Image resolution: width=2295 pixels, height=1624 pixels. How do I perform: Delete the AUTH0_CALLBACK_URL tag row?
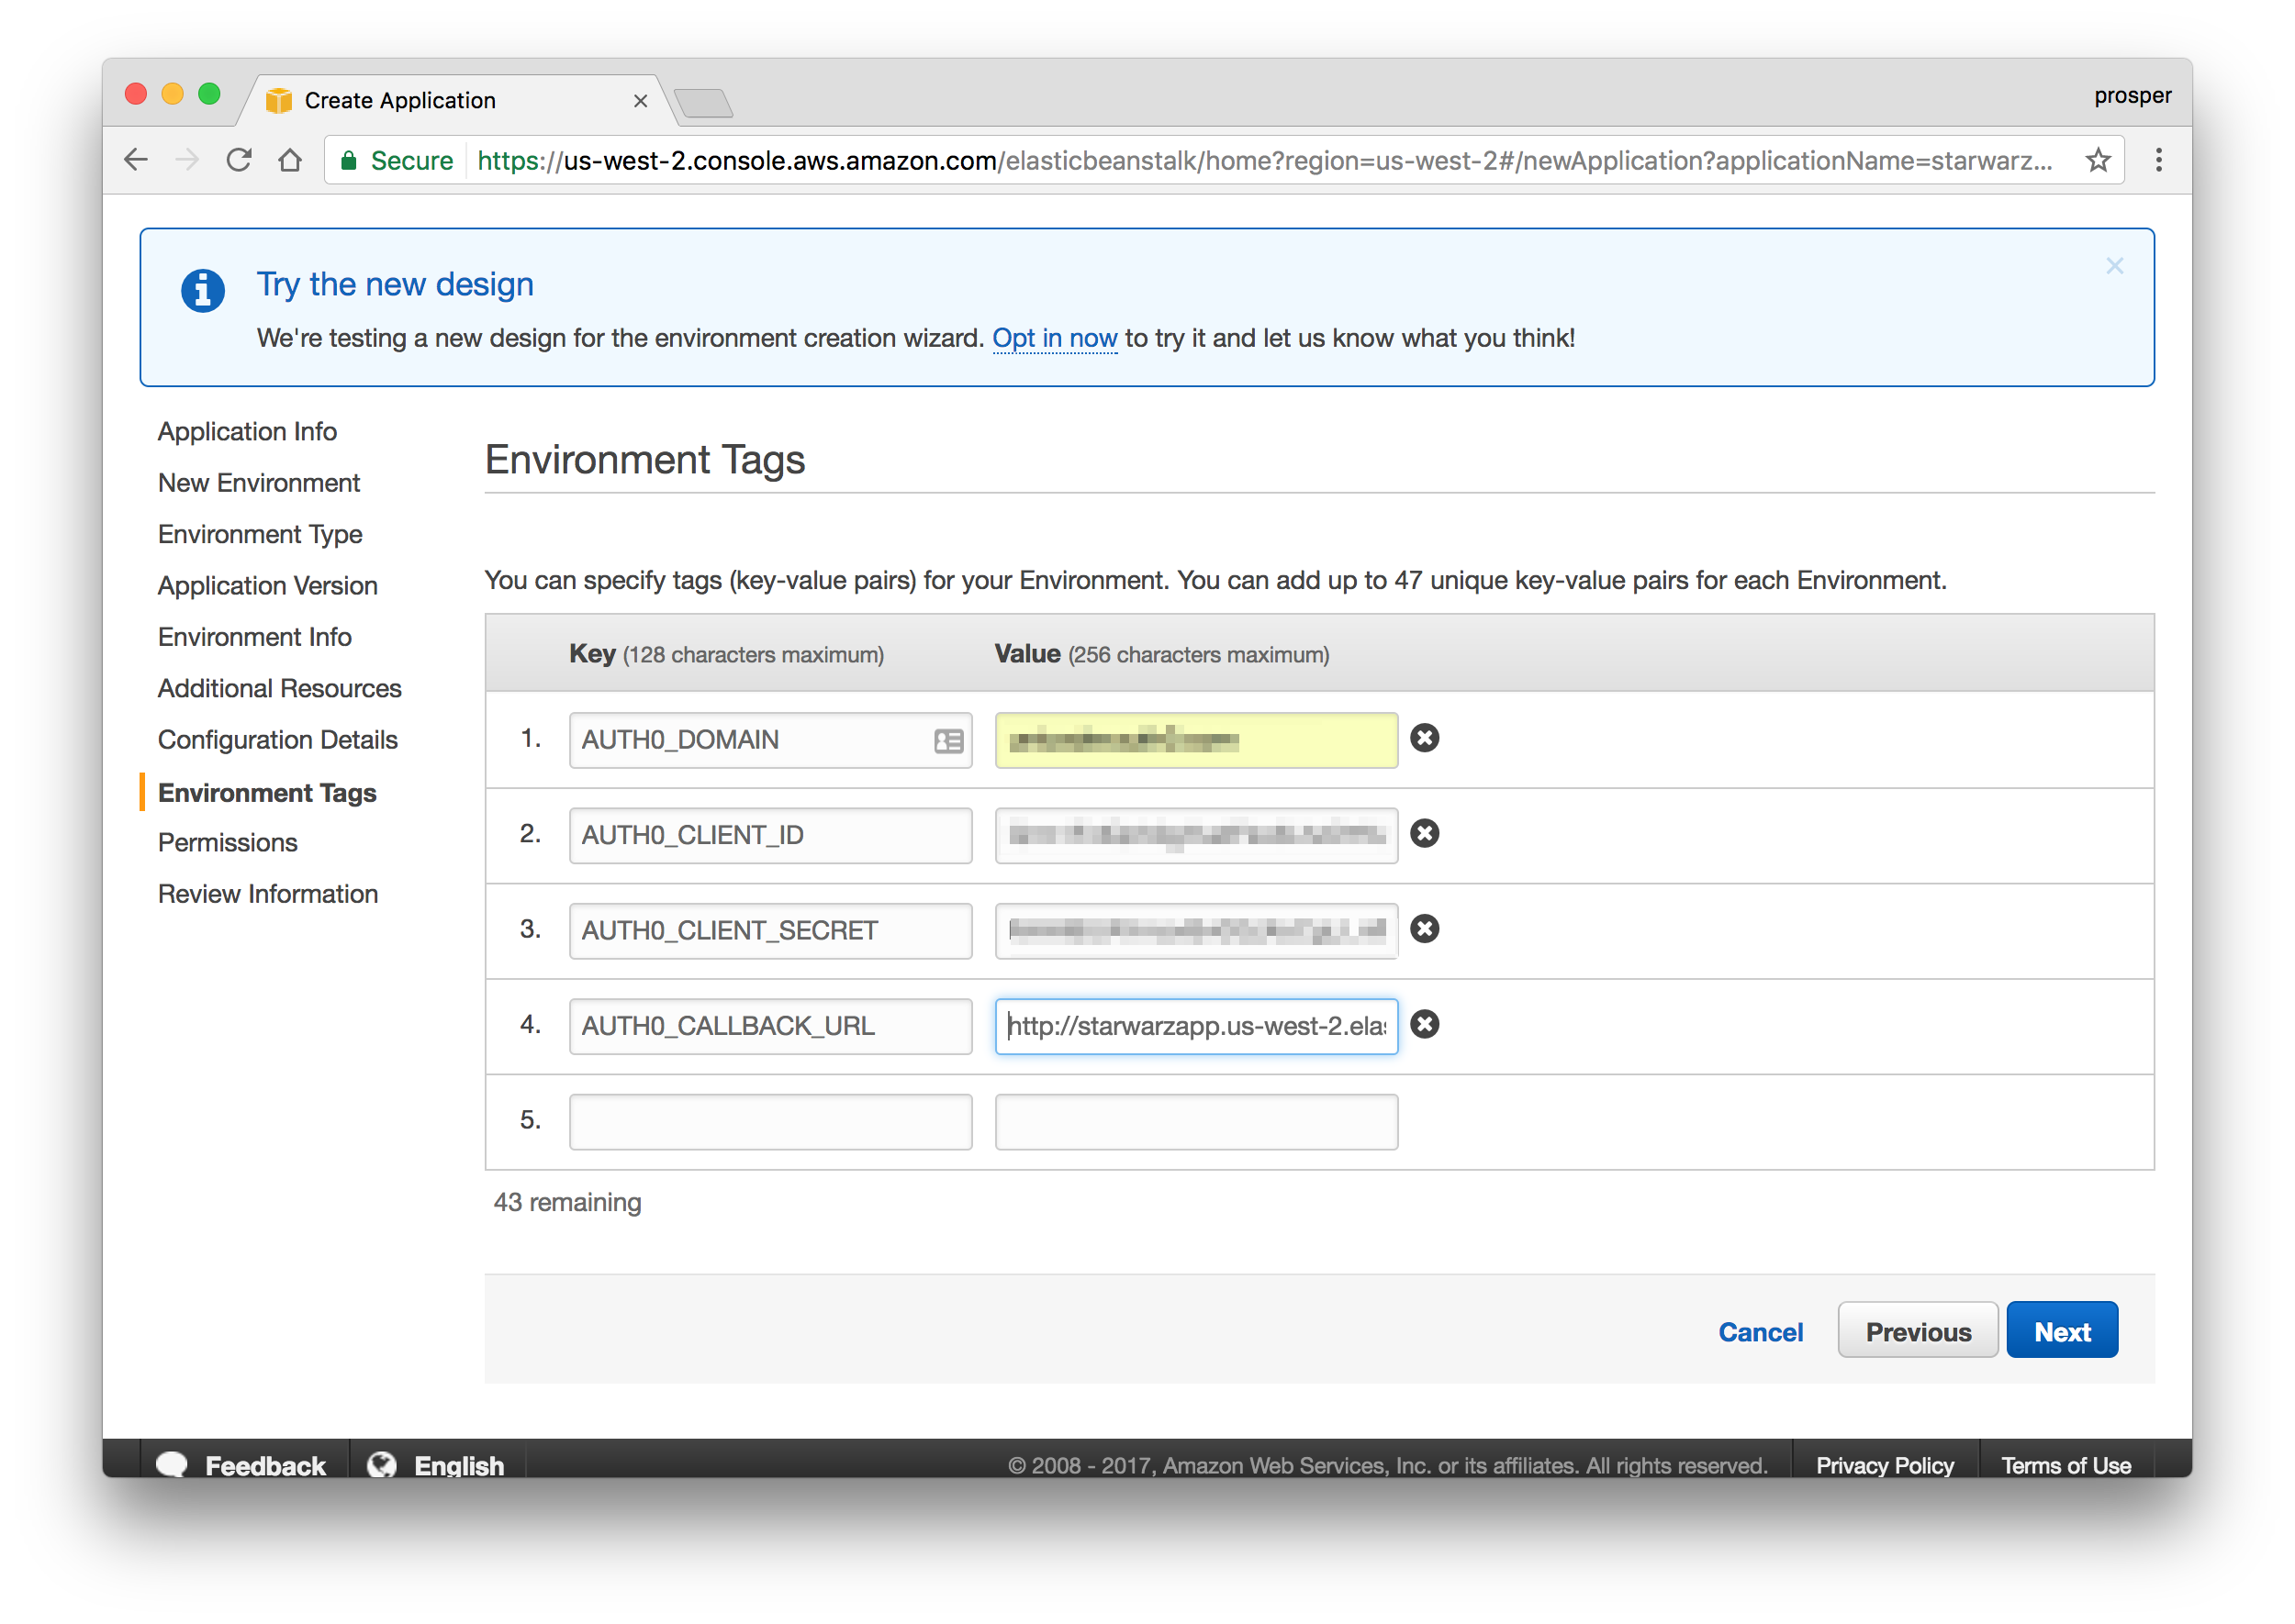coord(1424,1024)
